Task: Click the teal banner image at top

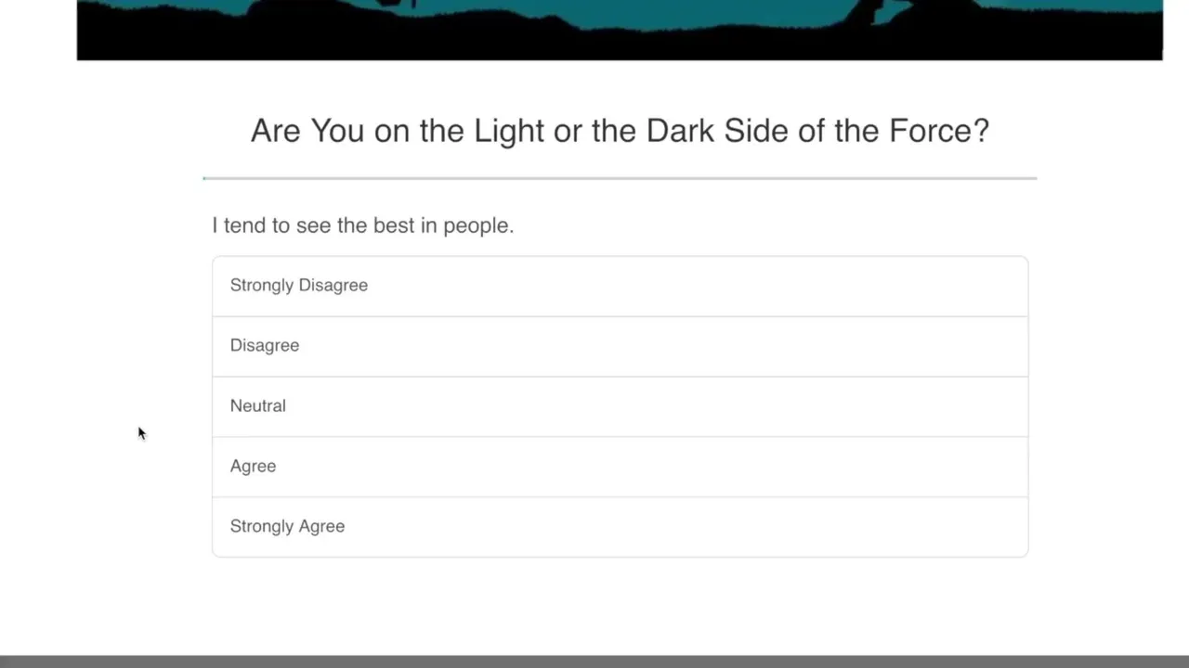Action: (x=620, y=30)
